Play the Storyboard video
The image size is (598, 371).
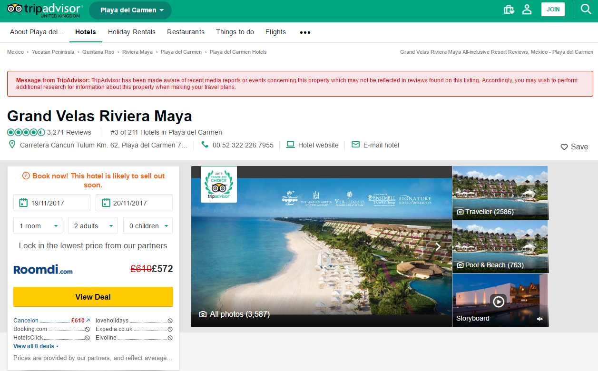pyautogui.click(x=499, y=301)
